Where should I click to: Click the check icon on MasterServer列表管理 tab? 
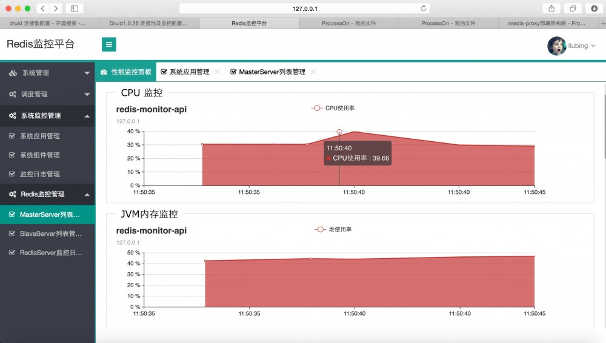pyautogui.click(x=233, y=72)
